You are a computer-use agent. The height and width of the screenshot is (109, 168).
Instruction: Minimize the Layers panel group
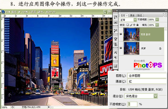coord(163,14)
